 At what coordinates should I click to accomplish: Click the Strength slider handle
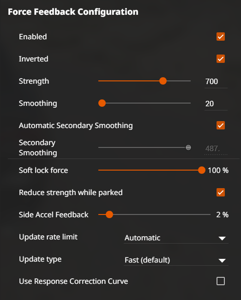click(163, 81)
